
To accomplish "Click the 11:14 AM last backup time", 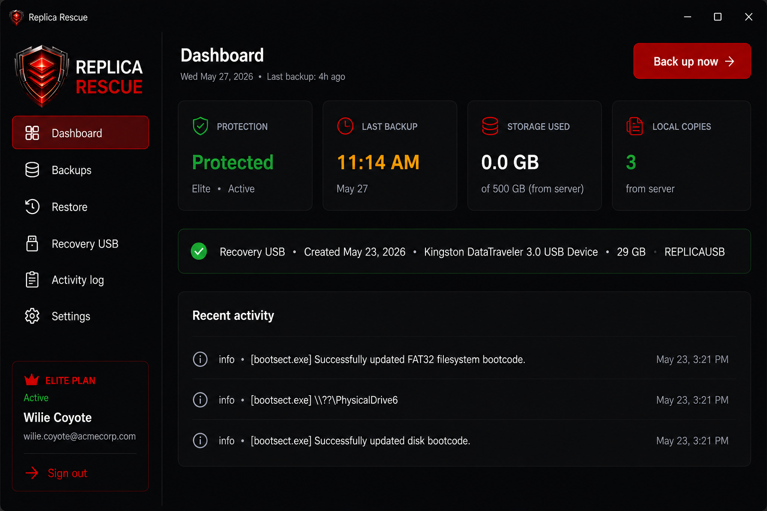I will [378, 162].
